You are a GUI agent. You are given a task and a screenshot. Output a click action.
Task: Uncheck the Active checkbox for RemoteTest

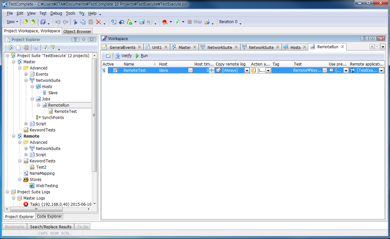click(x=115, y=70)
